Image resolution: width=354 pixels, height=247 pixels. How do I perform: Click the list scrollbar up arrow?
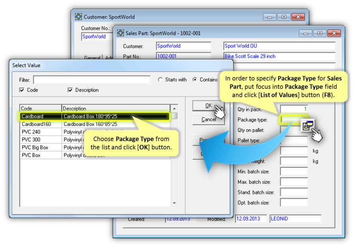pos(174,108)
